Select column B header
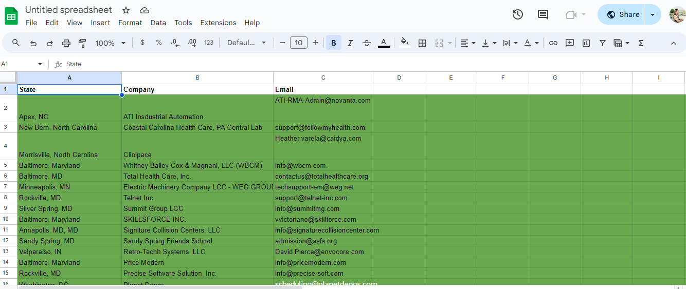Image resolution: width=686 pixels, height=289 pixels. pyautogui.click(x=197, y=78)
